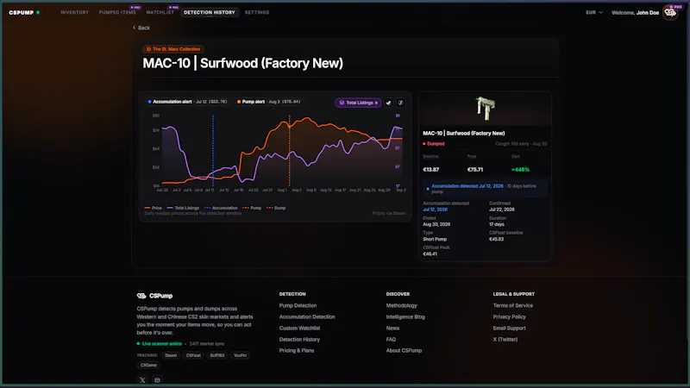Image resolution: width=690 pixels, height=388 pixels.
Task: Click the YouPin tracking chip
Action: (x=241, y=355)
